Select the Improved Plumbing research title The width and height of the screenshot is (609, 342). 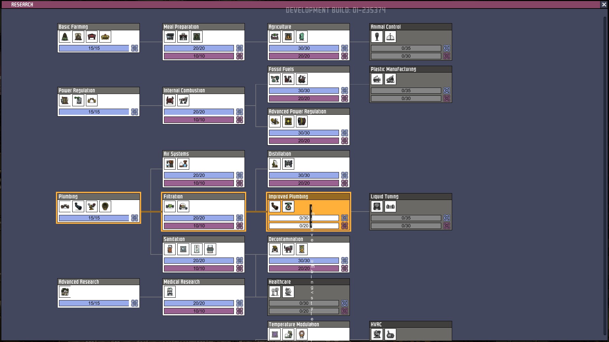[x=288, y=197]
